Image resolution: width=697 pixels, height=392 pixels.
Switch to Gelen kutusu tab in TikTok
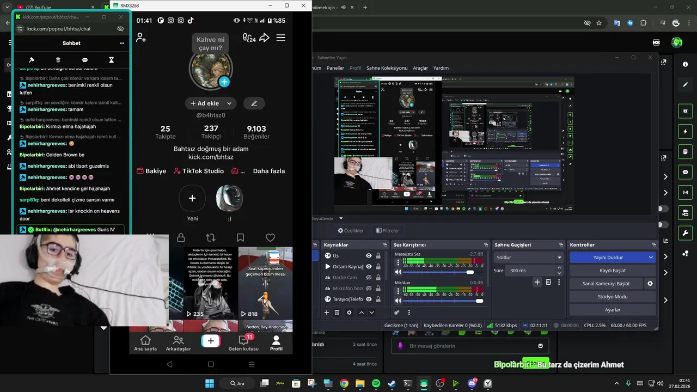(243, 343)
